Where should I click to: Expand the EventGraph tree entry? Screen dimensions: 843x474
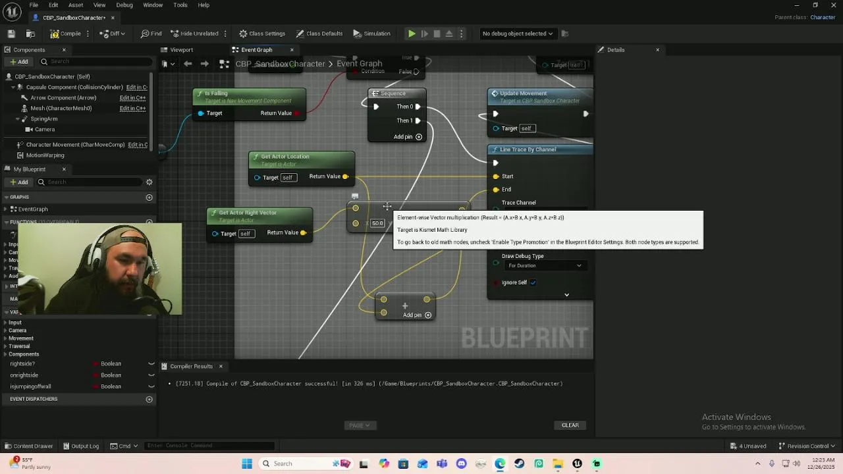(x=6, y=209)
